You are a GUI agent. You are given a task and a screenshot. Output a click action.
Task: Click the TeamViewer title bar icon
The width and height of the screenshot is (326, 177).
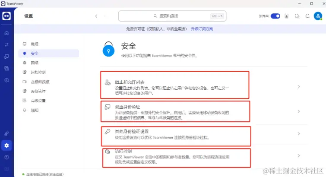[3, 3]
